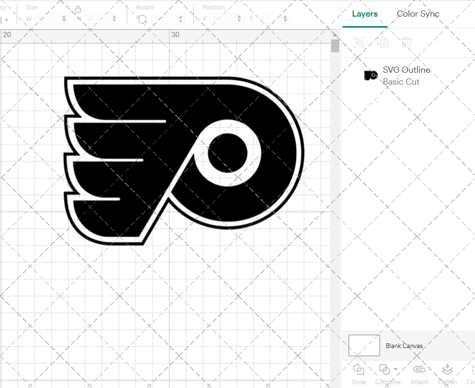Click the SVG Outline layer name
475x388 pixels.
[x=407, y=69]
